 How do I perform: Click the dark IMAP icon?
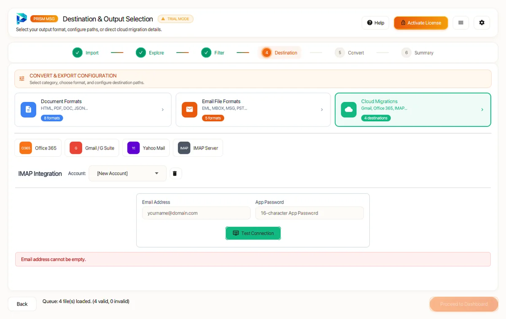[x=184, y=148]
